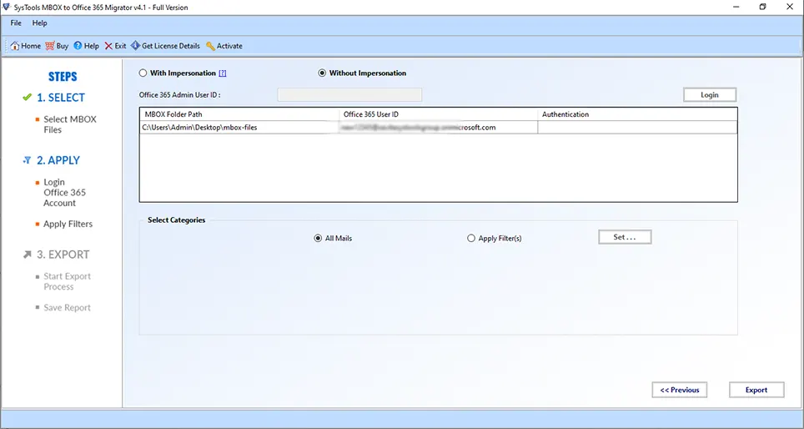
Task: Click the green checkmark beside 1. SELECT
Action: [x=28, y=97]
